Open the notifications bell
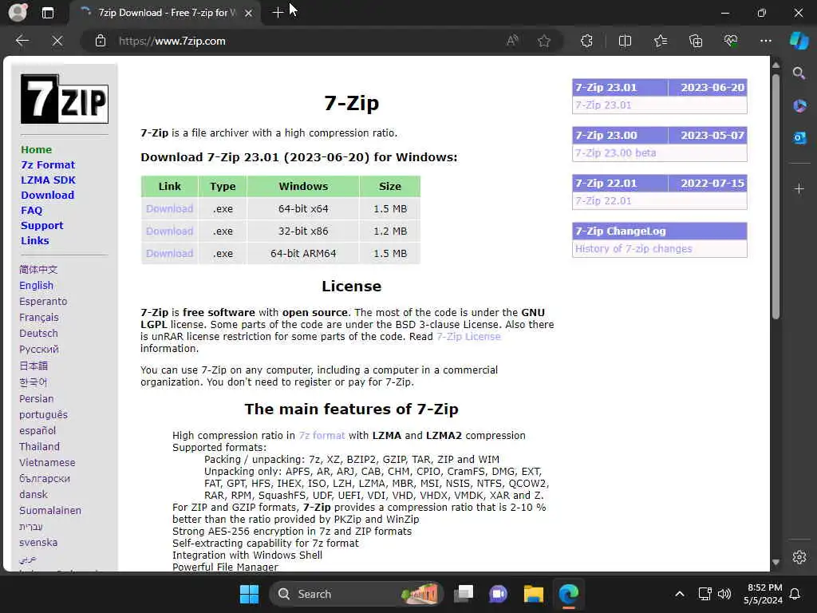The height and width of the screenshot is (613, 817). pyautogui.click(x=795, y=594)
